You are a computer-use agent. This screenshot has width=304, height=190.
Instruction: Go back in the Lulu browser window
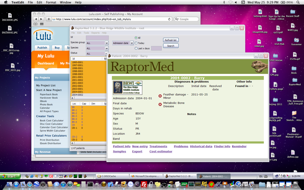click(x=36, y=19)
